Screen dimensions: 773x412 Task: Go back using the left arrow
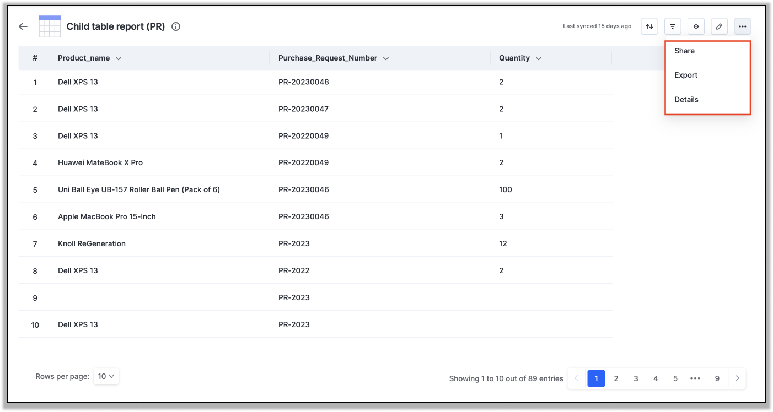[x=23, y=26]
